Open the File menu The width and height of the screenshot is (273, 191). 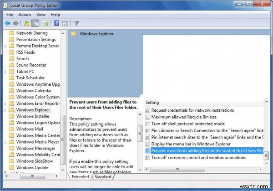coord(10,15)
